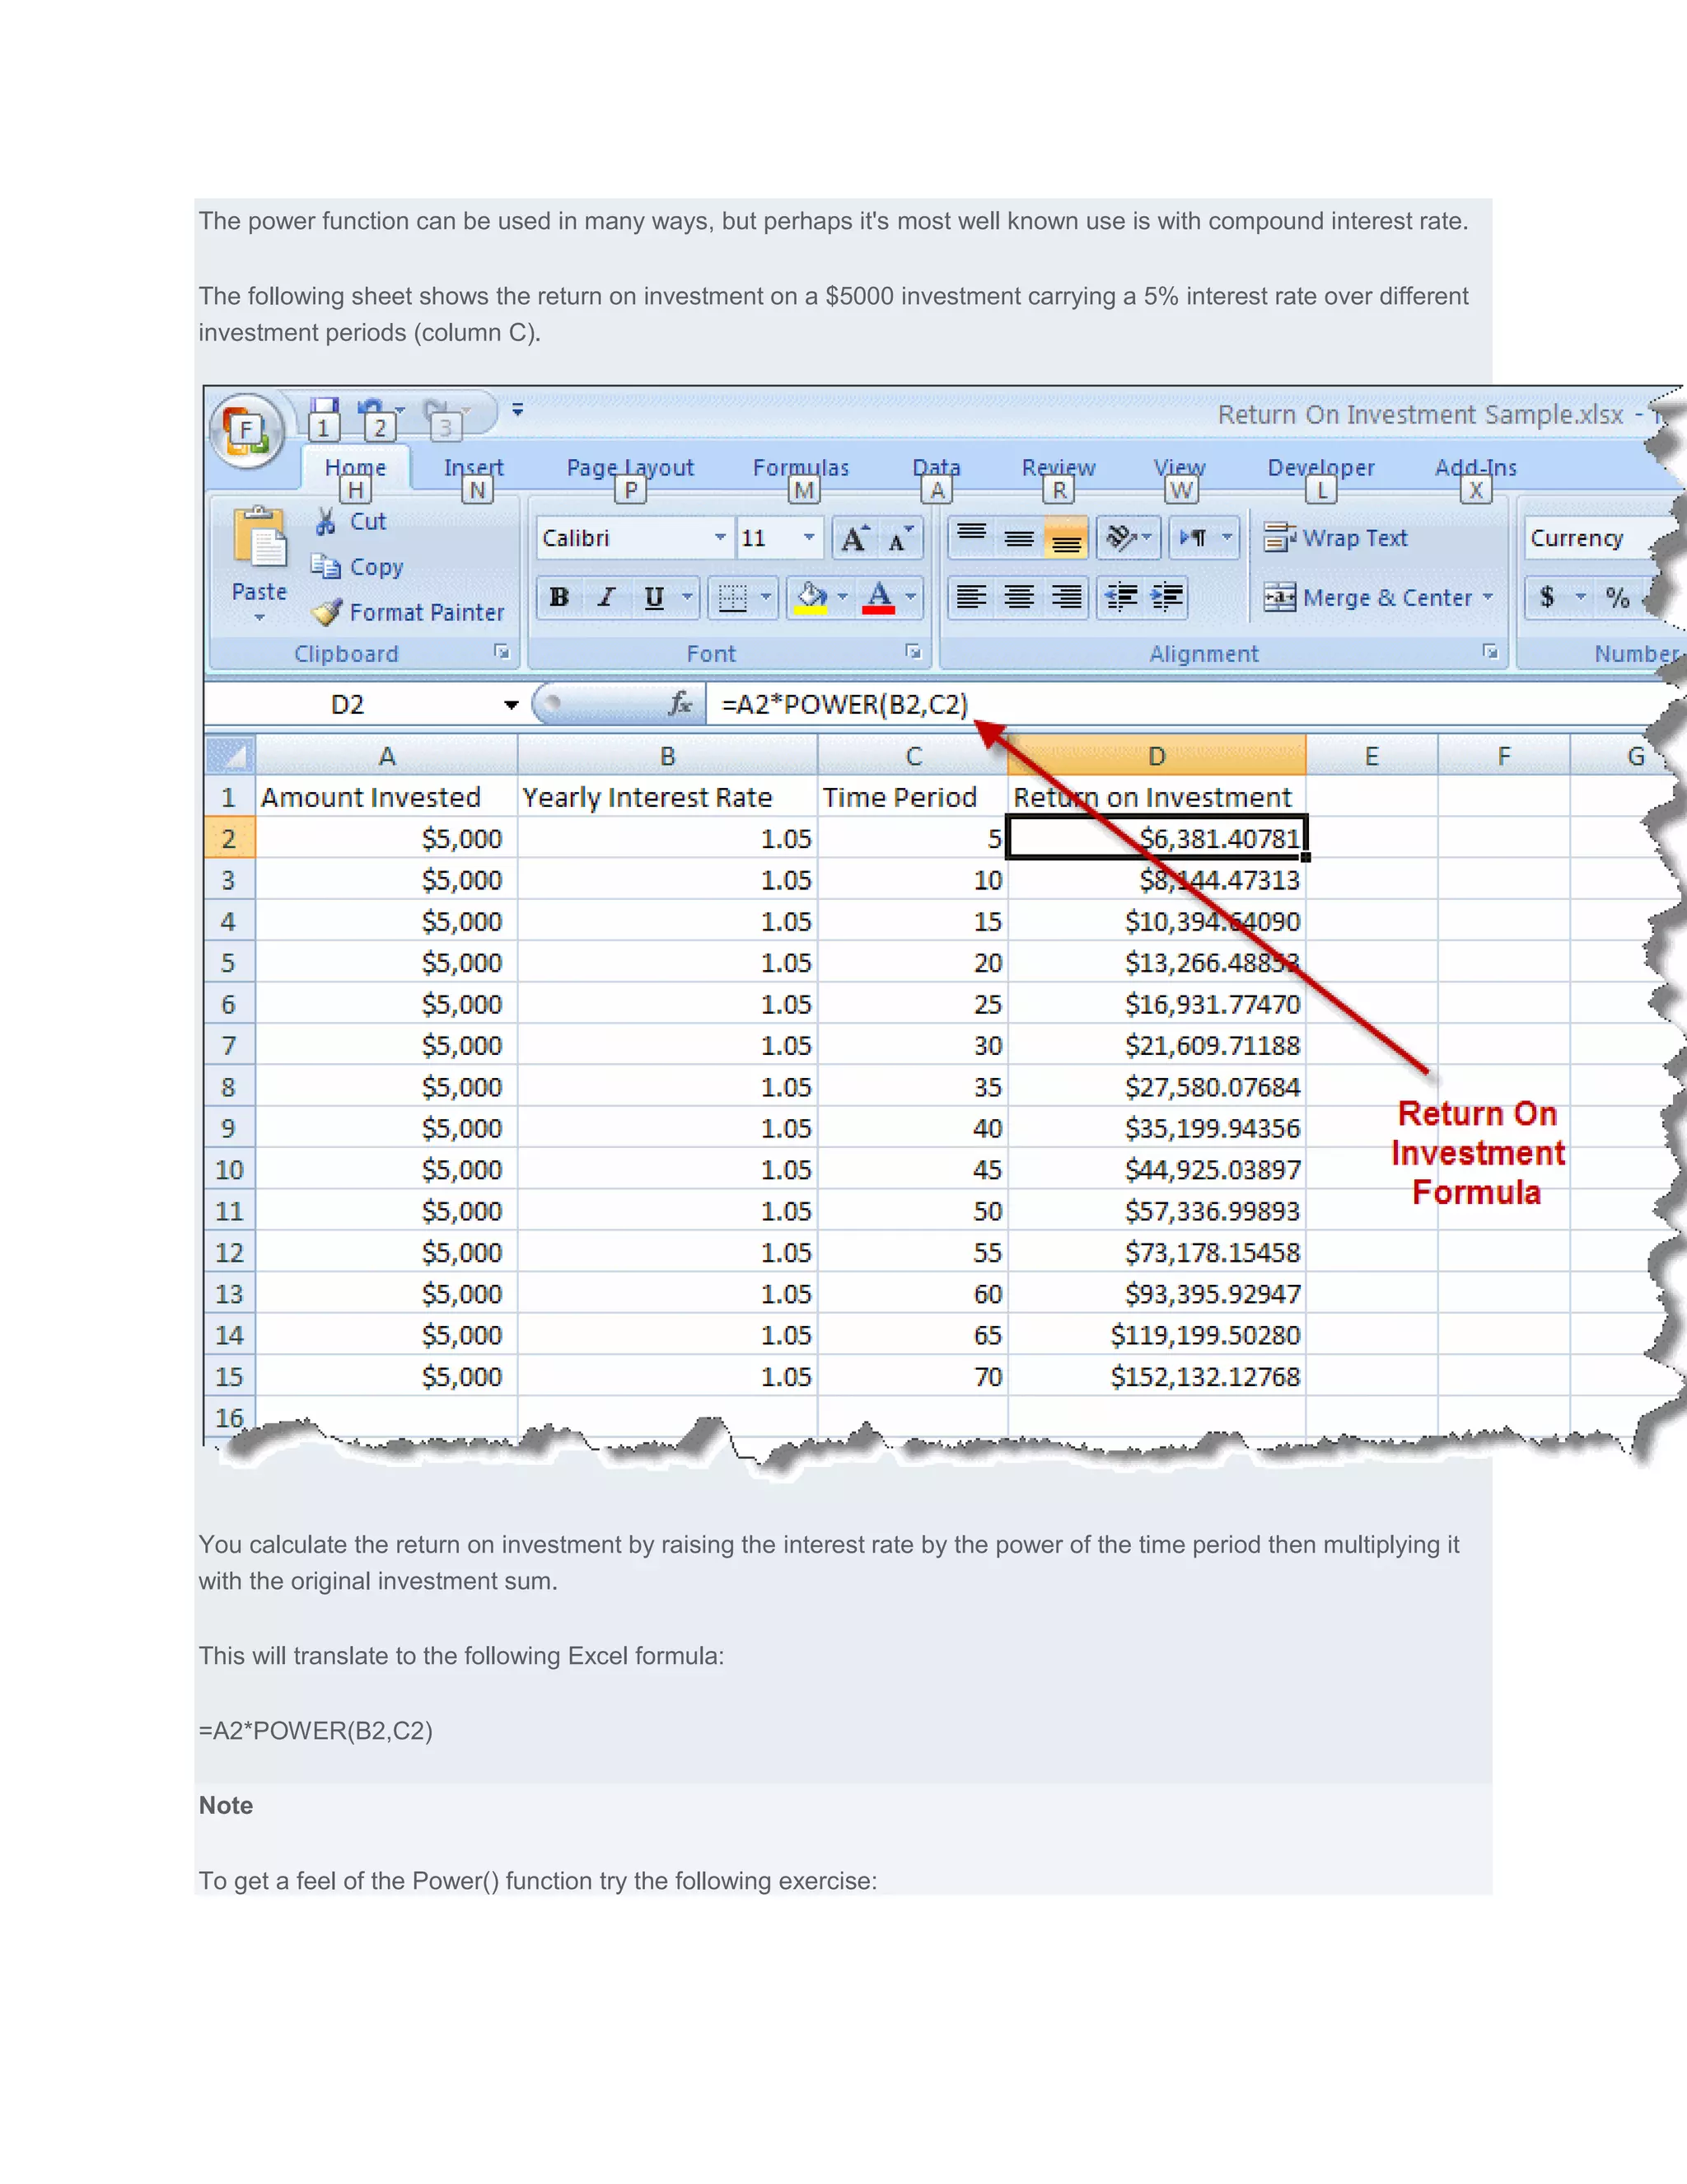
Task: Expand the Font Color palette arrow
Action: [x=910, y=597]
